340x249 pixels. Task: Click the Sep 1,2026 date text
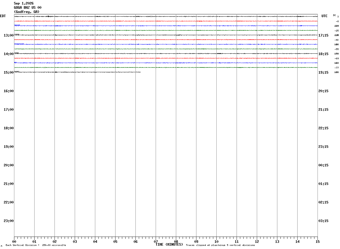[24, 3]
